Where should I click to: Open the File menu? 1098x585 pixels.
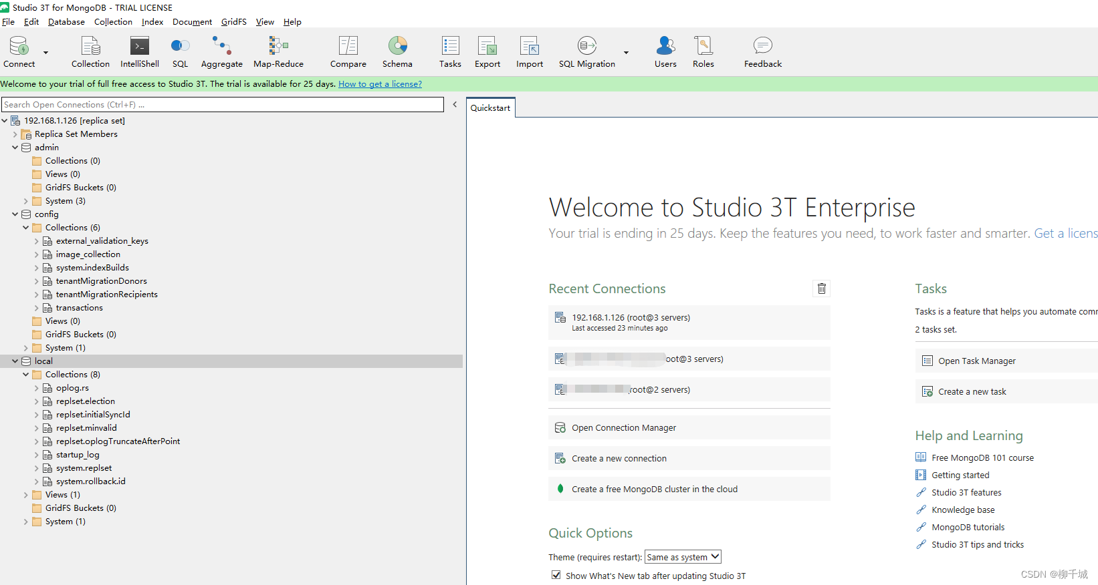(8, 22)
